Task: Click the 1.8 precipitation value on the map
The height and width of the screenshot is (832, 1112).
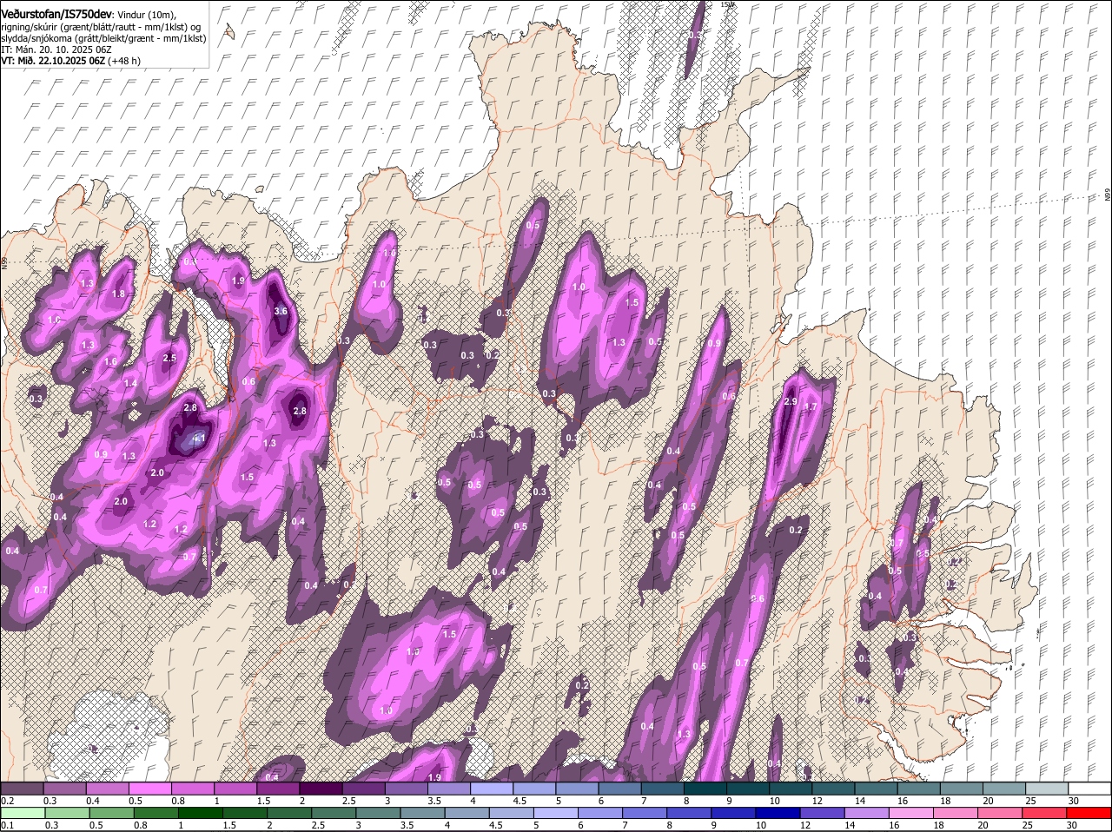Action: [x=119, y=294]
